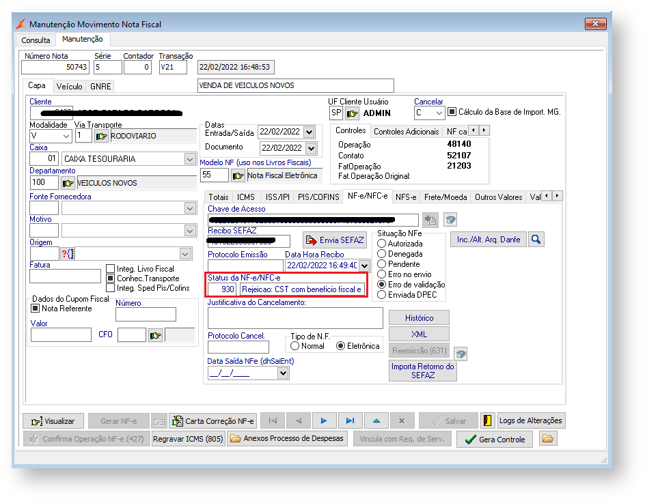Image resolution: width=645 pixels, height=501 pixels.
Task: Toggle Conhec.Transporte checkbox
Action: pyautogui.click(x=110, y=278)
